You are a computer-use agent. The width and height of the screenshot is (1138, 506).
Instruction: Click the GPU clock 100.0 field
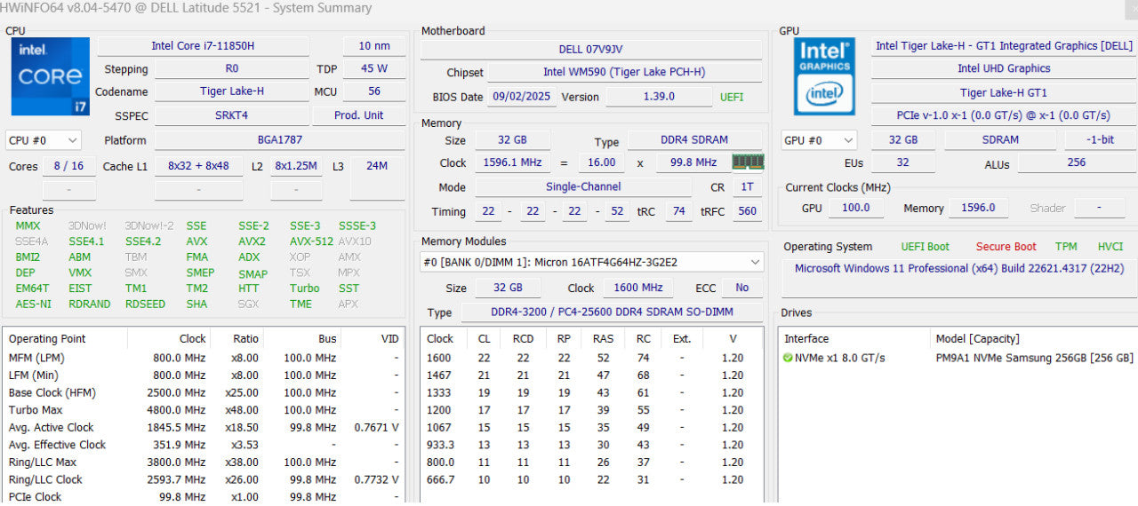point(855,208)
